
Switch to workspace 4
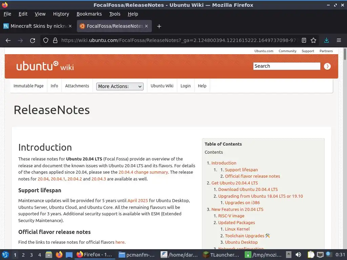click(40, 255)
